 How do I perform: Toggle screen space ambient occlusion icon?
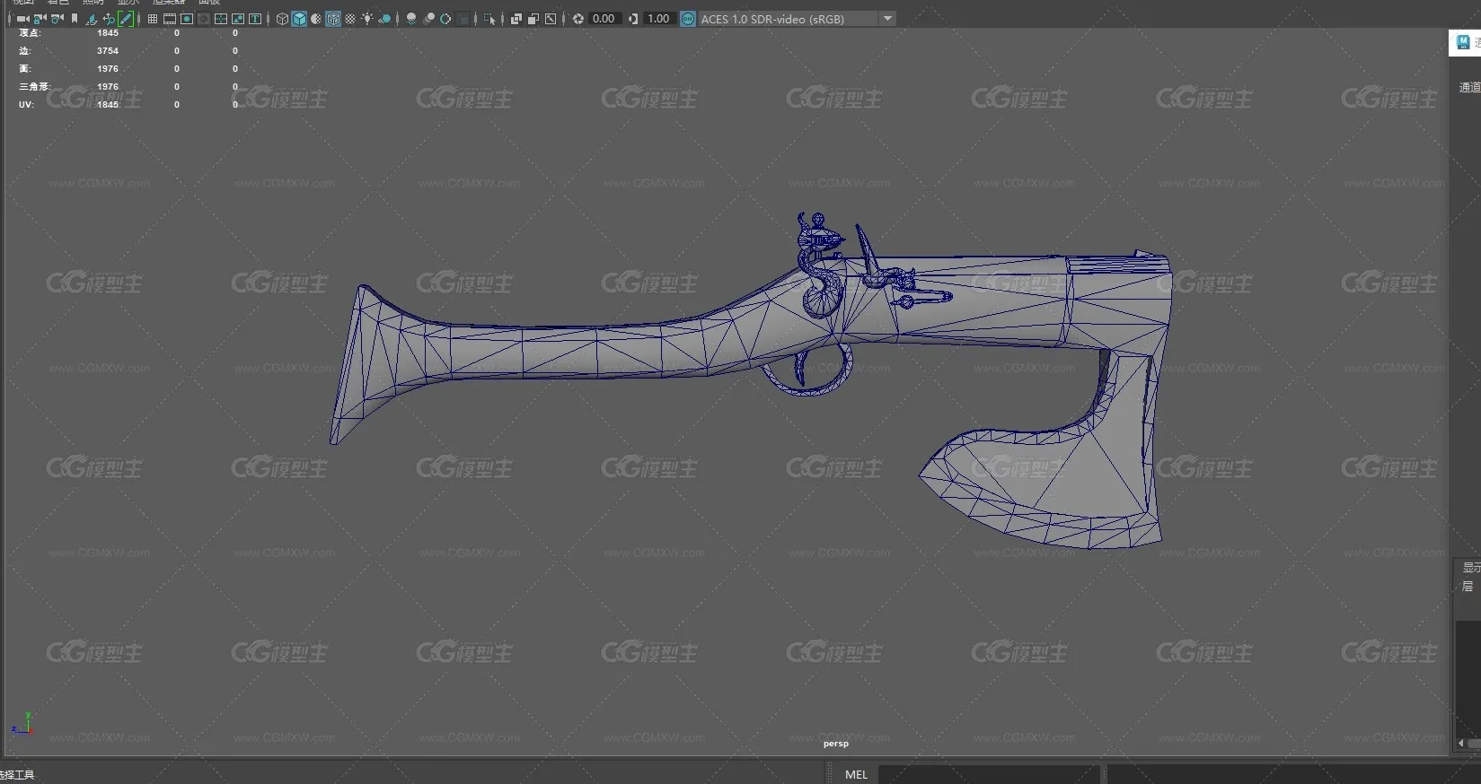tap(411, 19)
